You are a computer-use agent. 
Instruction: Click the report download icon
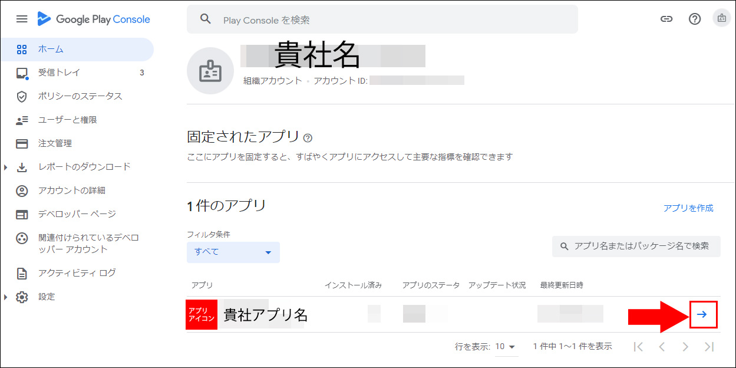[22, 167]
